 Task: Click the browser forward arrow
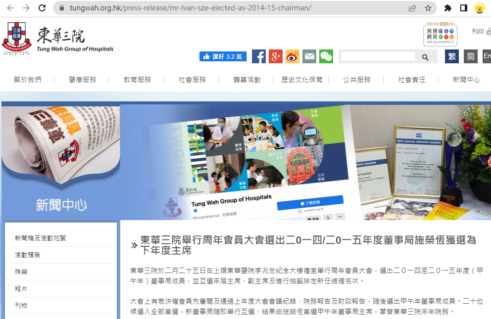26,8
